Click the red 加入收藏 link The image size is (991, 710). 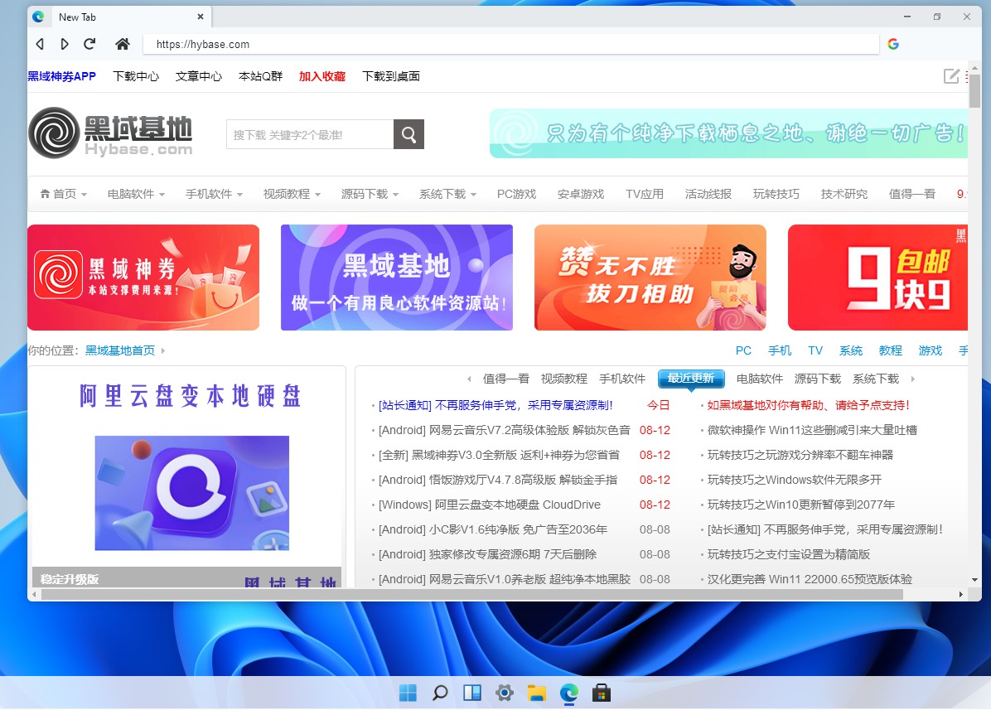point(321,76)
